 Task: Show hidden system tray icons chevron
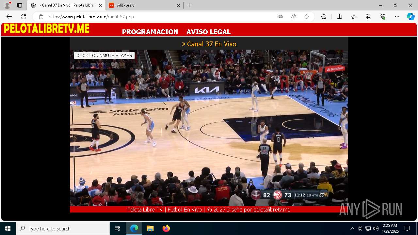[352, 228]
